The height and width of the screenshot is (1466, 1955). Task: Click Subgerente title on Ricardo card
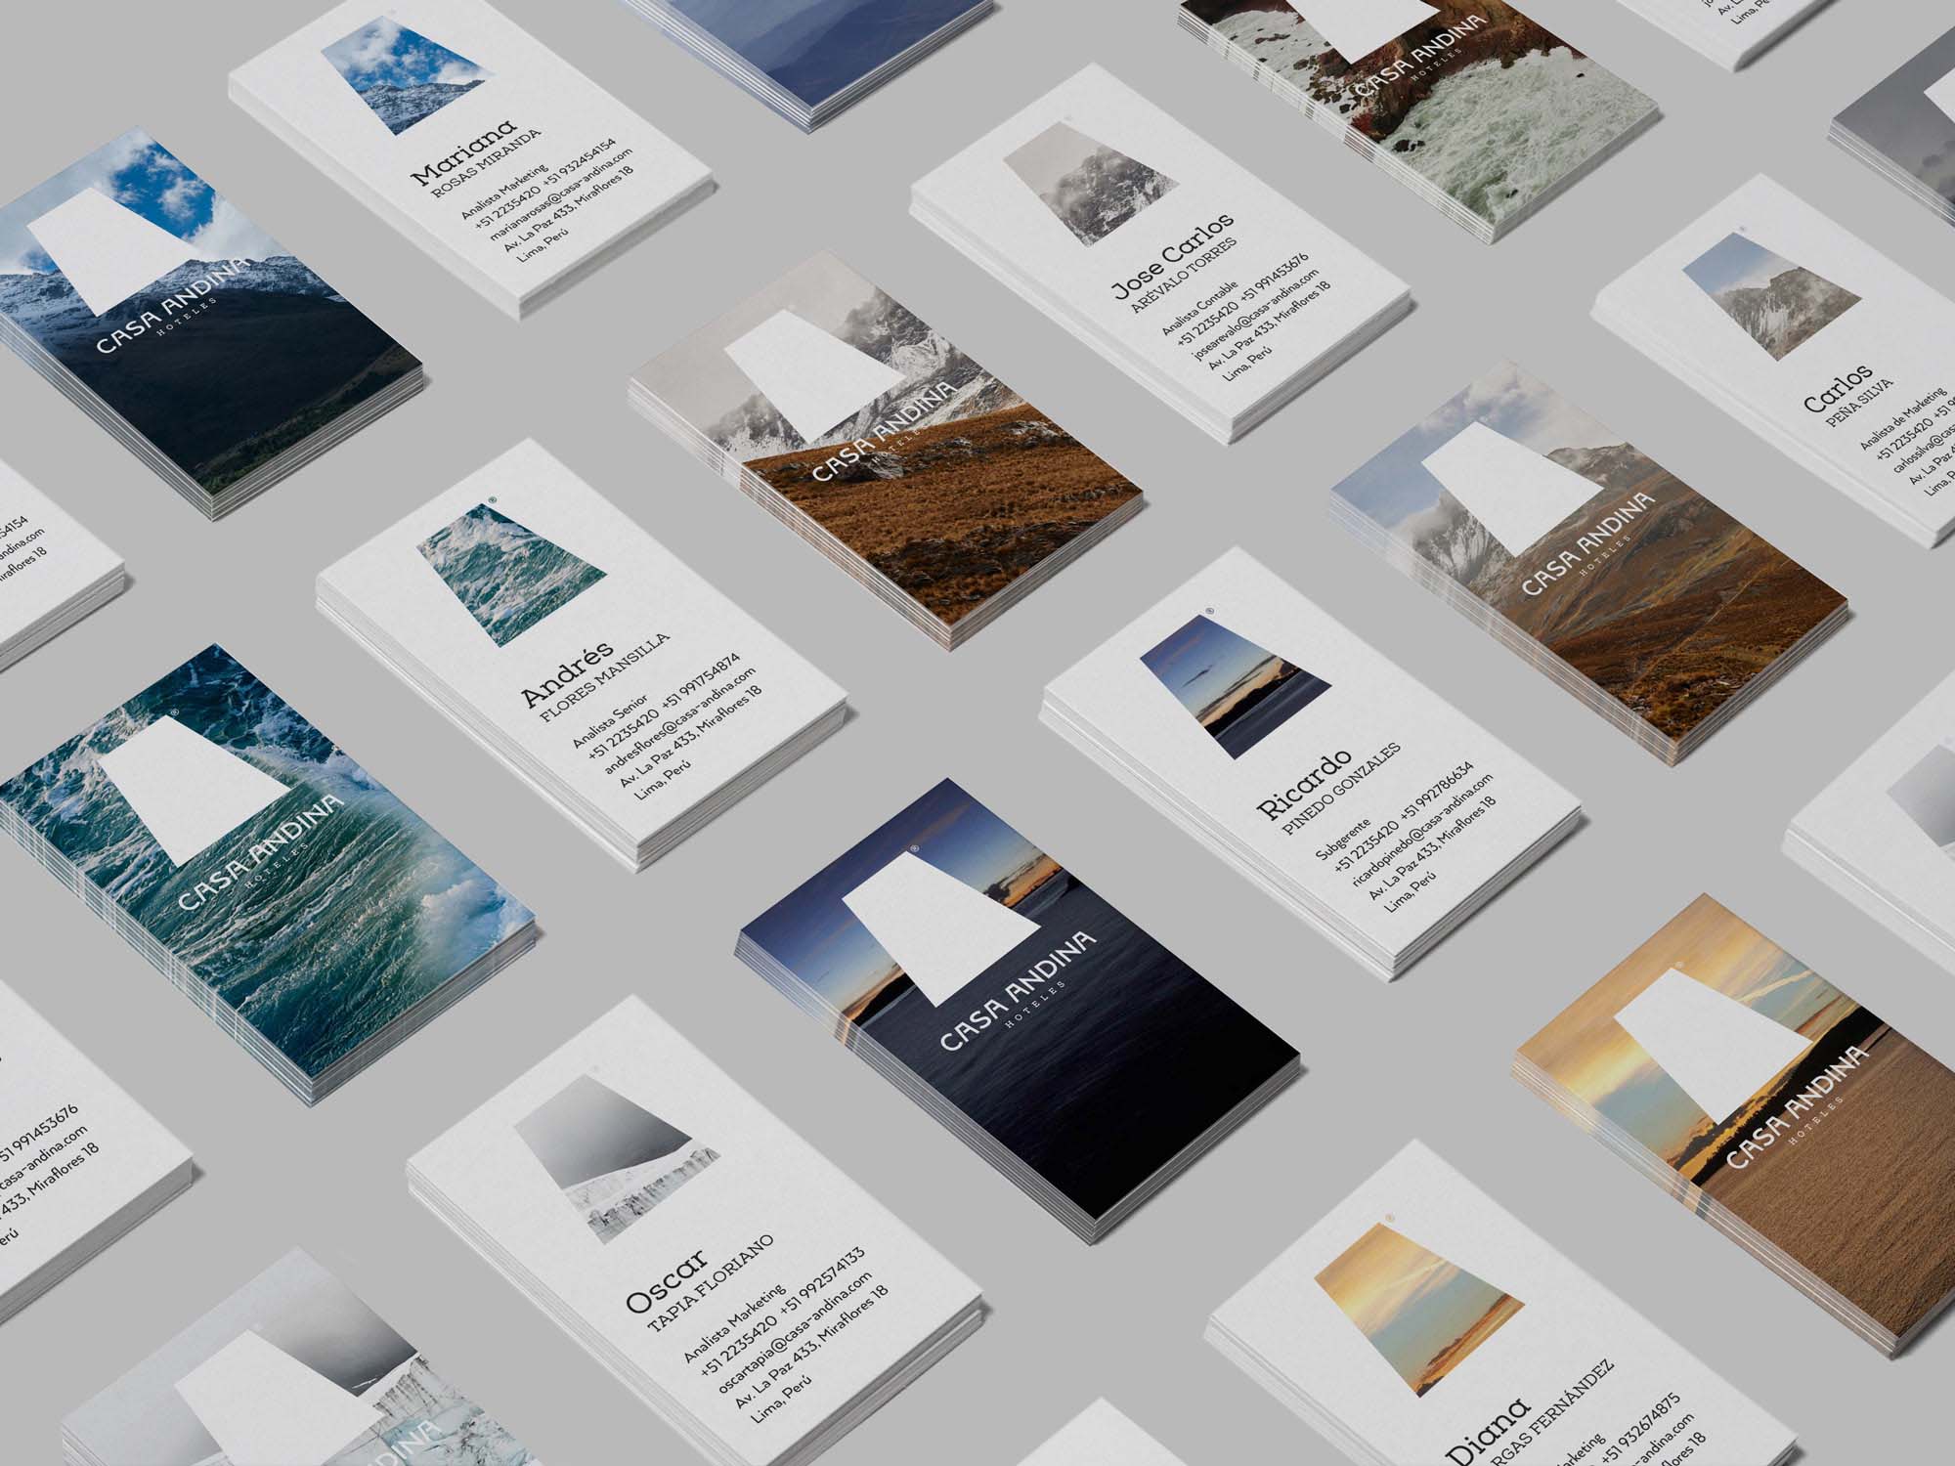click(1345, 841)
